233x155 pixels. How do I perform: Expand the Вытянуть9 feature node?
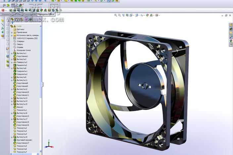[x=12, y=77]
